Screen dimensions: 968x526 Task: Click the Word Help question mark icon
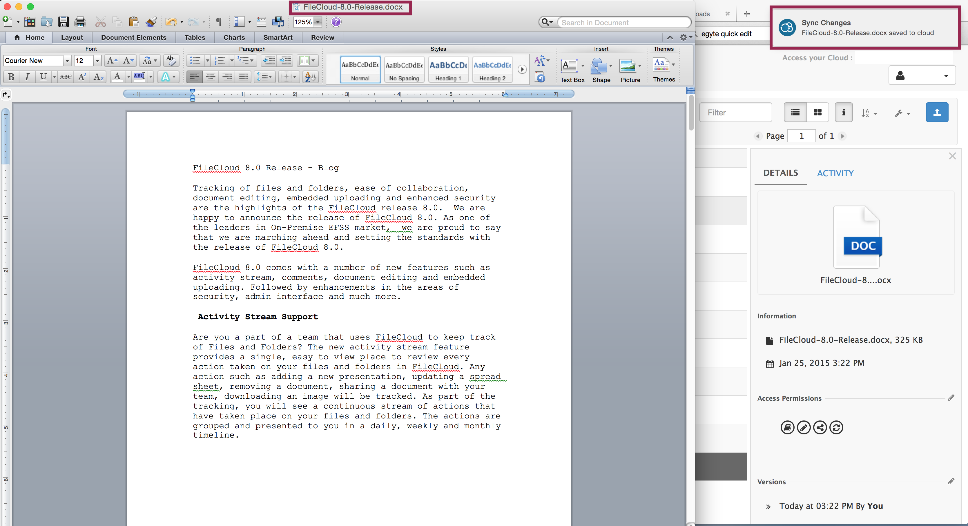point(336,22)
